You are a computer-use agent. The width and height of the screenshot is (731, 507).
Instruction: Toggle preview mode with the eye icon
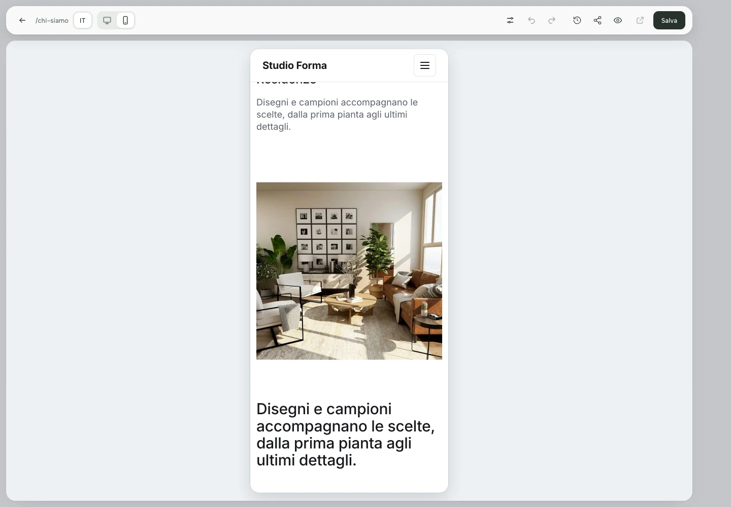pyautogui.click(x=618, y=20)
